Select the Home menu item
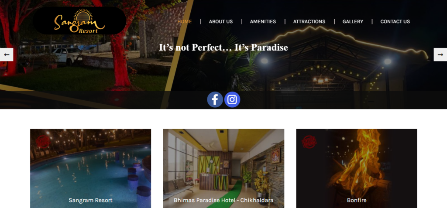This screenshot has width=447, height=208. pos(185,21)
